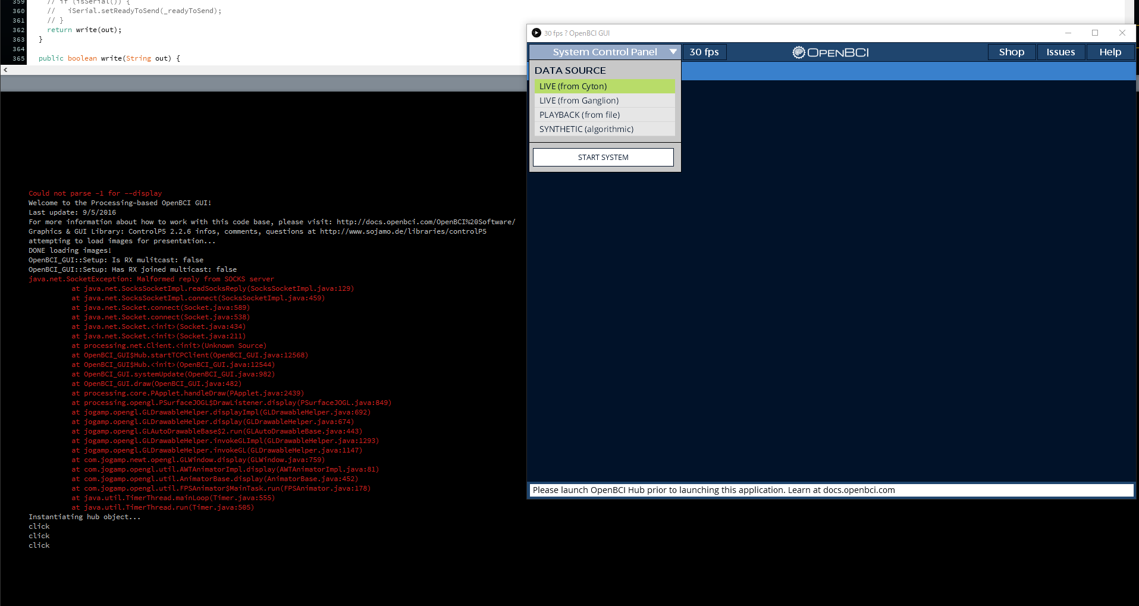Open the 30 fps frame rate selector
This screenshot has width=1139, height=606.
(x=704, y=52)
